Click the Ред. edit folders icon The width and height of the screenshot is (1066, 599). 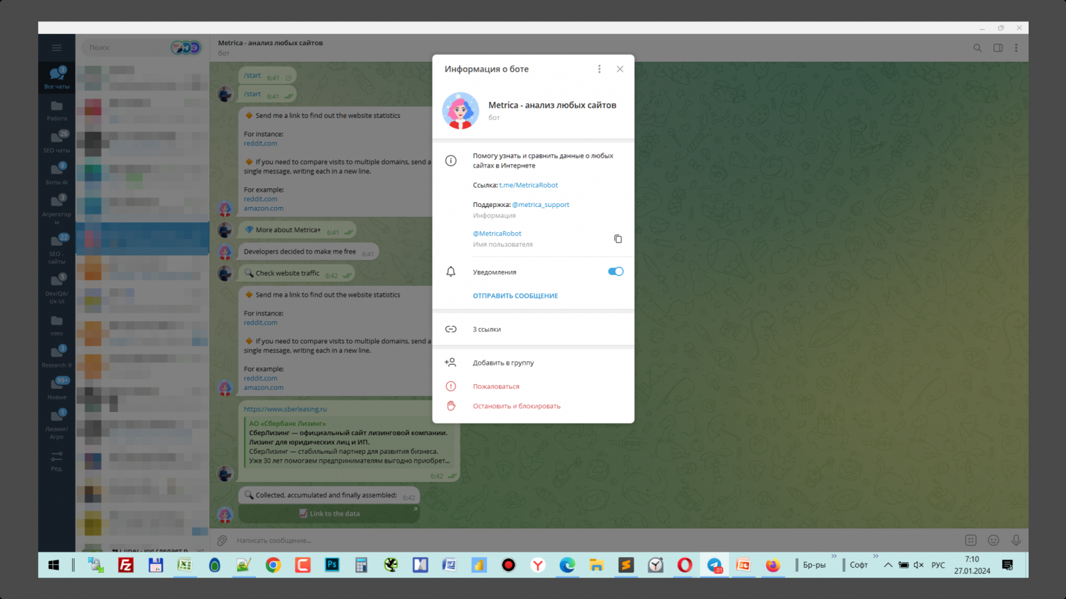tap(57, 460)
